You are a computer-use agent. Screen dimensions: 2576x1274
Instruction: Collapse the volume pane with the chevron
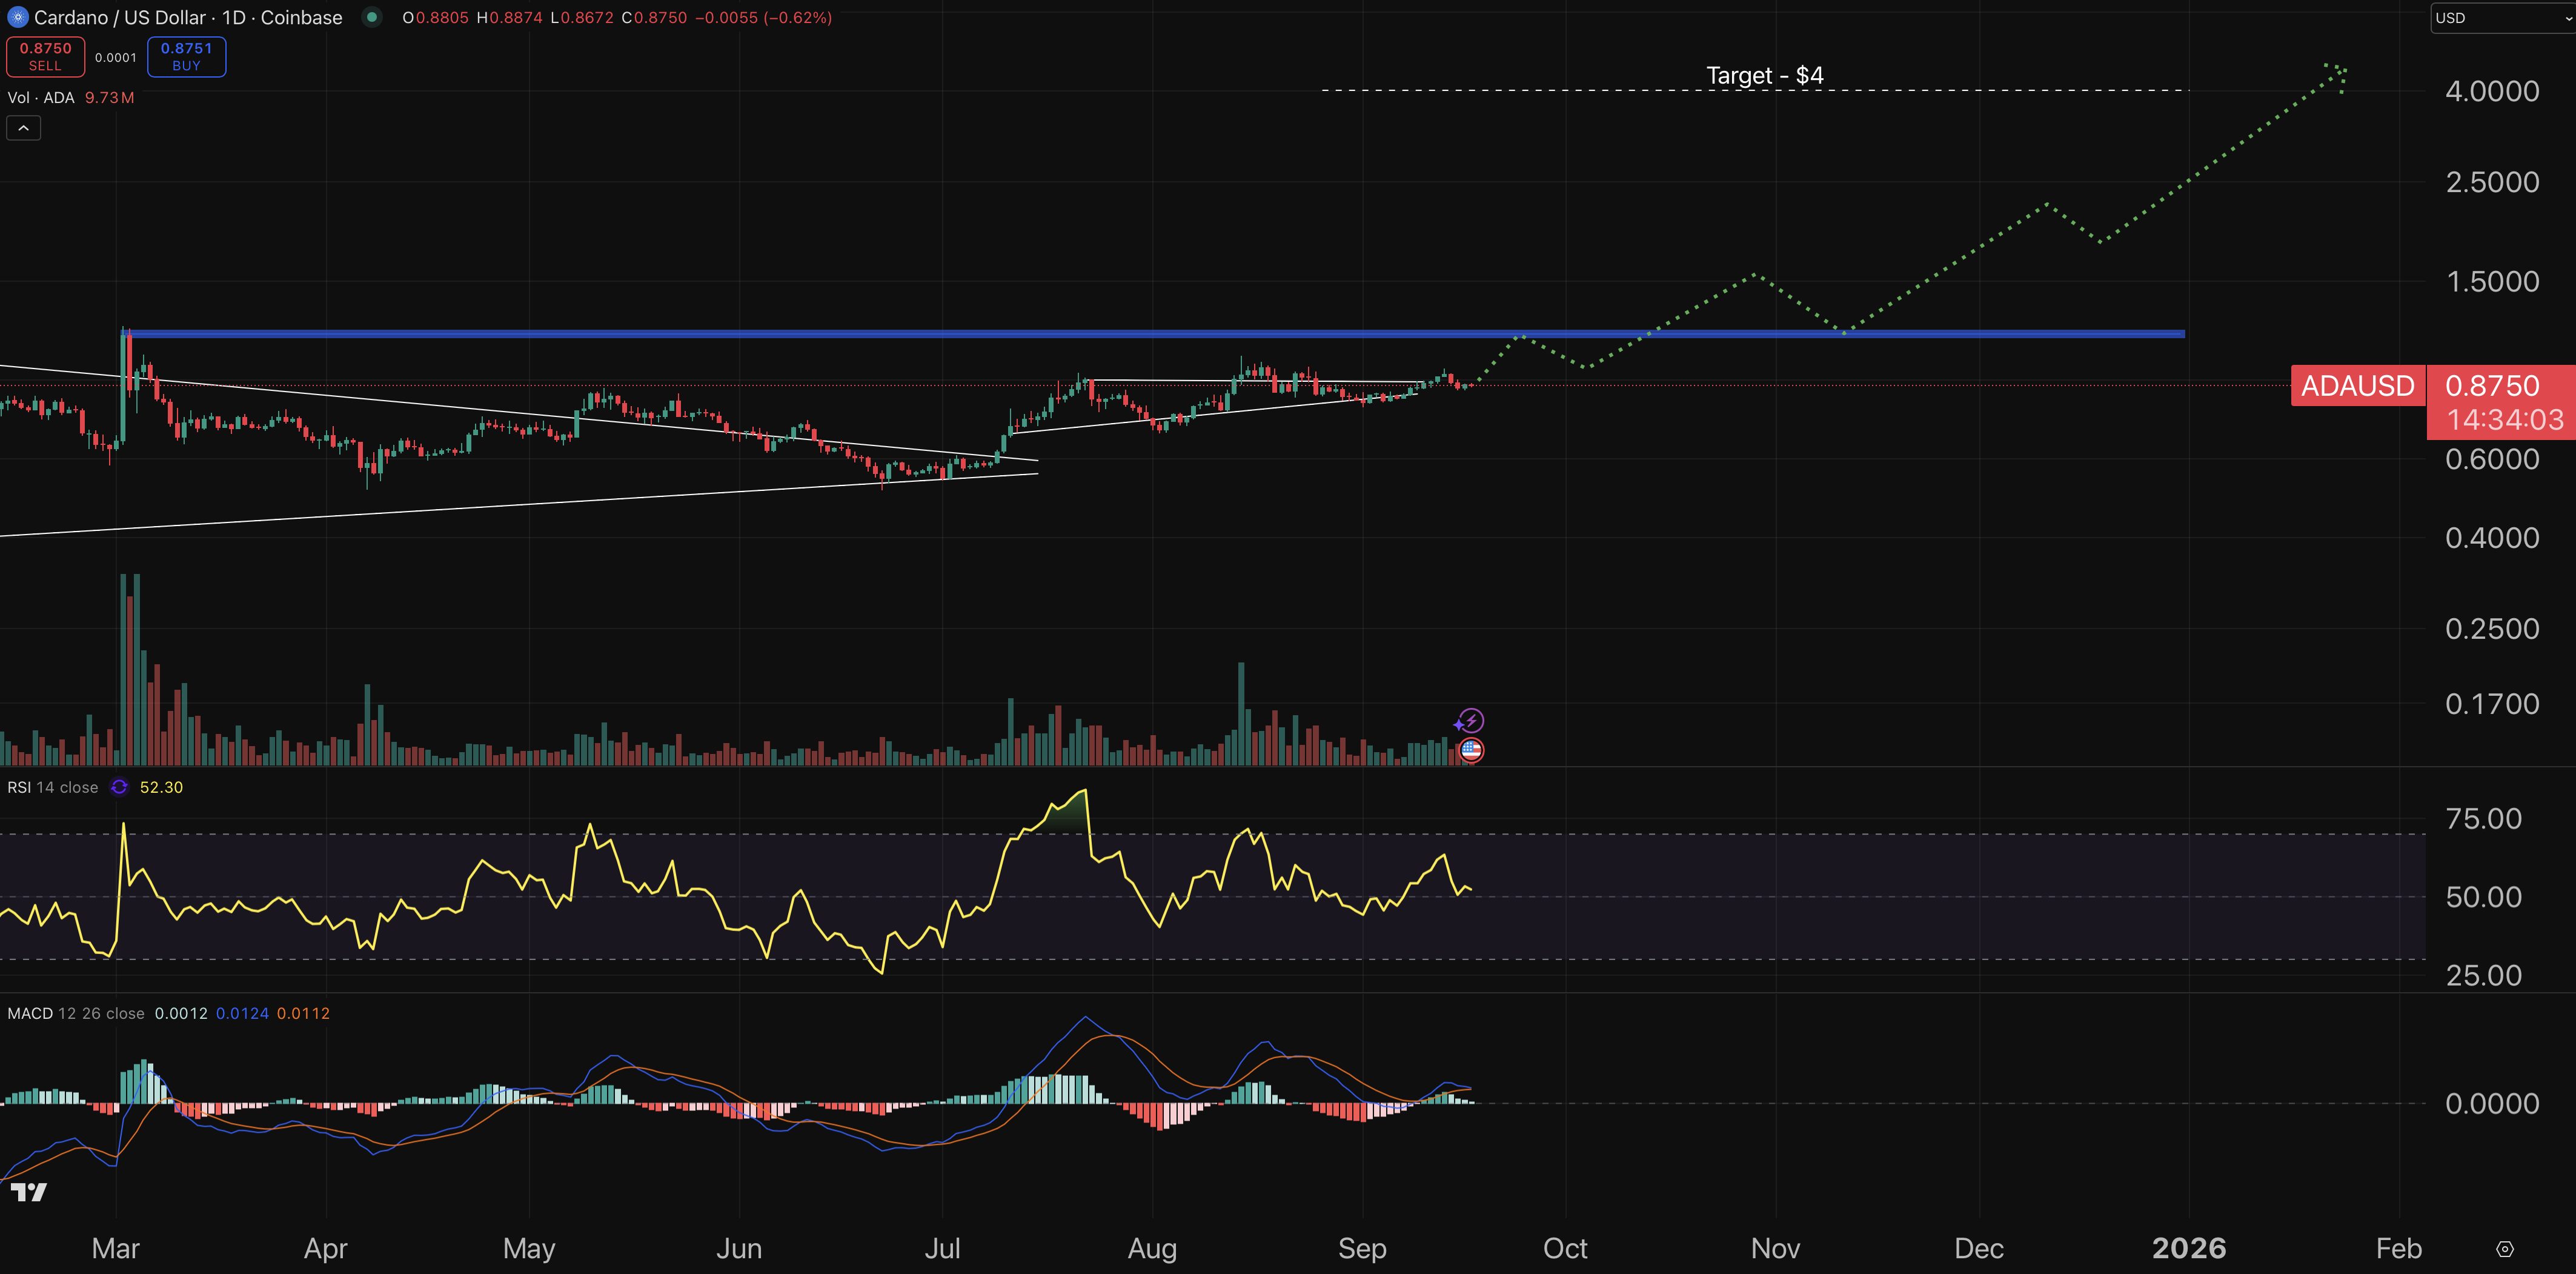(x=23, y=127)
